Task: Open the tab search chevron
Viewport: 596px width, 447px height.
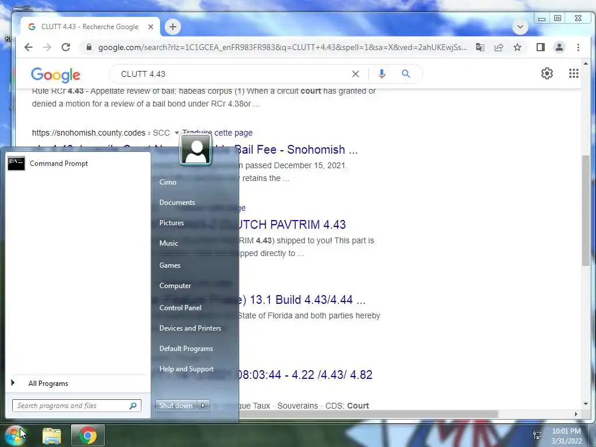Action: click(520, 27)
